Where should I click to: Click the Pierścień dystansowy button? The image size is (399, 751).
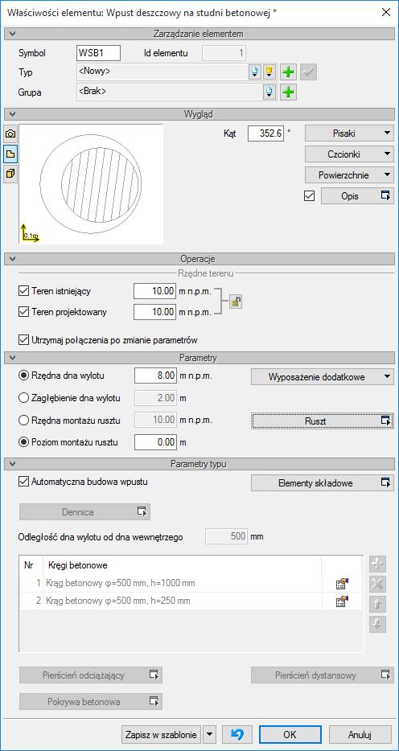pos(323,675)
